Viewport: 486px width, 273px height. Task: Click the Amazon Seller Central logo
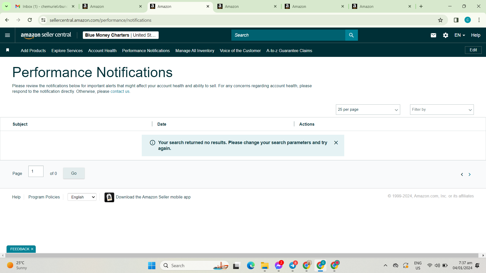point(46,35)
